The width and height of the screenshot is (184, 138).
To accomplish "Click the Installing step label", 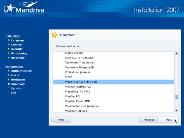I will 18,58.
